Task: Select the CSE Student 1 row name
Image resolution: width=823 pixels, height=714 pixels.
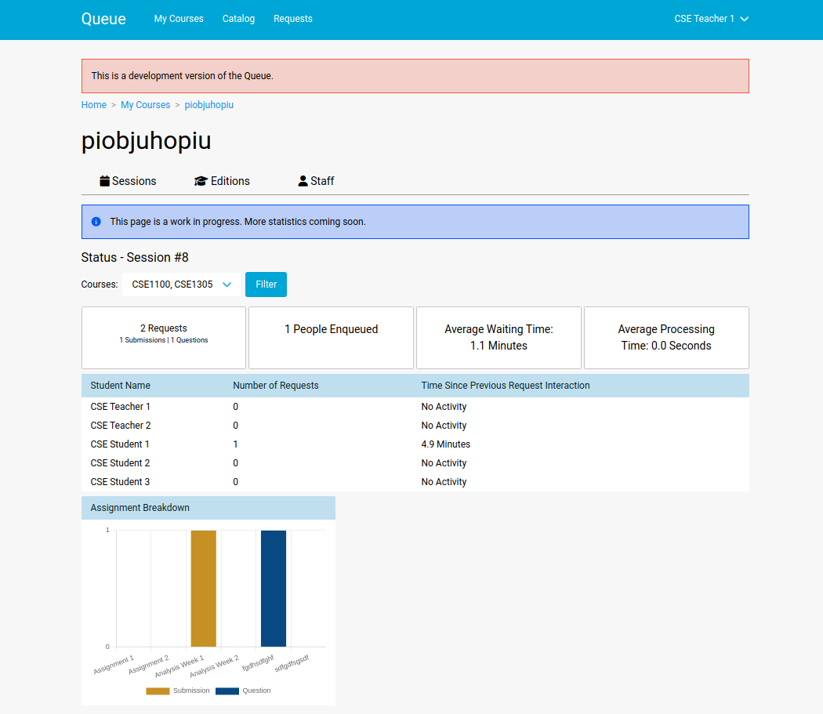Action: pos(120,444)
